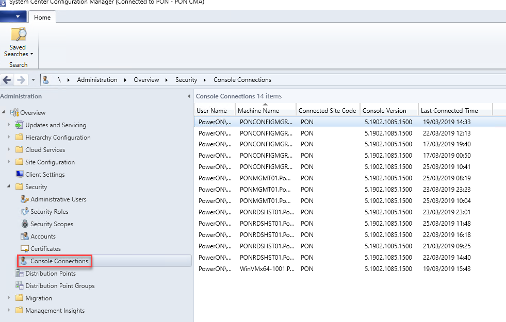Click the Back navigation arrow button

click(x=7, y=80)
